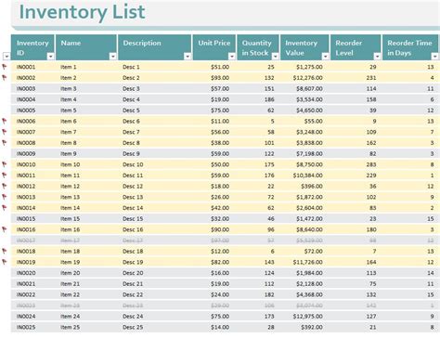Open the flag column filter dropdown
440x338 pixels.
(x=6, y=56)
